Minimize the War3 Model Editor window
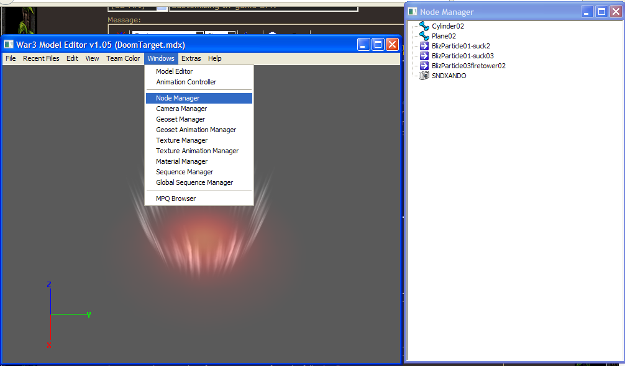The image size is (625, 366). (x=363, y=45)
